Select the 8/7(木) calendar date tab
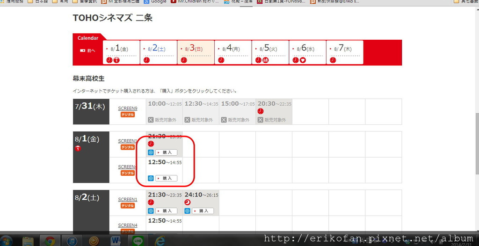The width and height of the screenshot is (479, 246). pos(345,52)
